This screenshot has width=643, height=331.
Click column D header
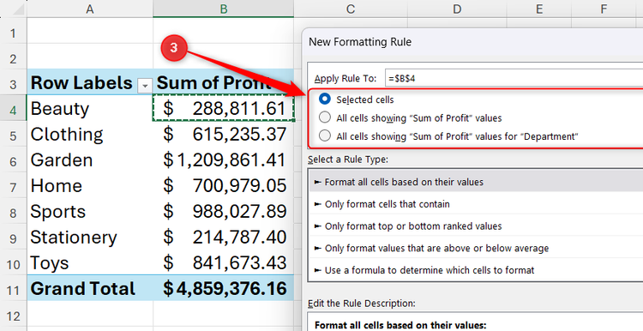coord(457,9)
